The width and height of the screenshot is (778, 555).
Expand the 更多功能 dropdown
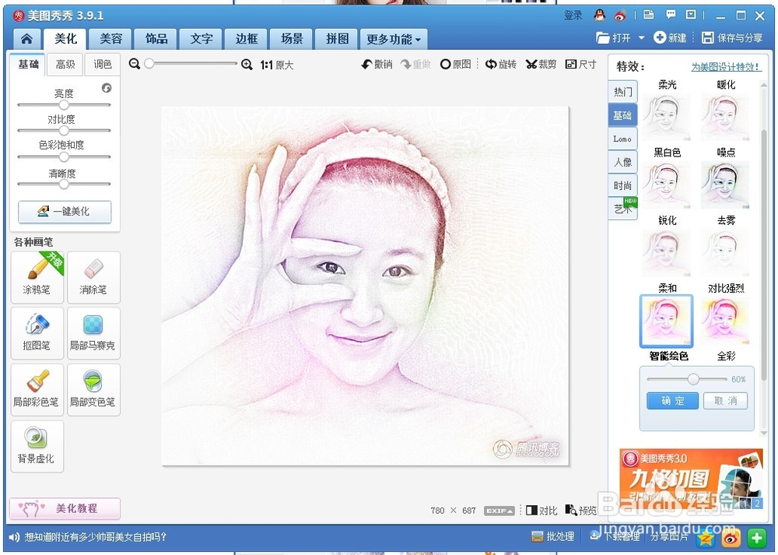[x=394, y=39]
